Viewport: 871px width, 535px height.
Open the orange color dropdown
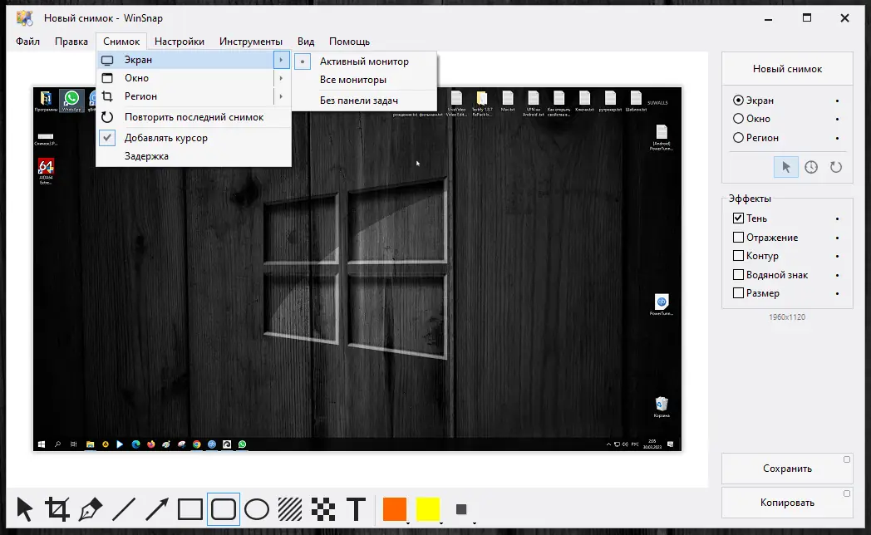pos(408,523)
